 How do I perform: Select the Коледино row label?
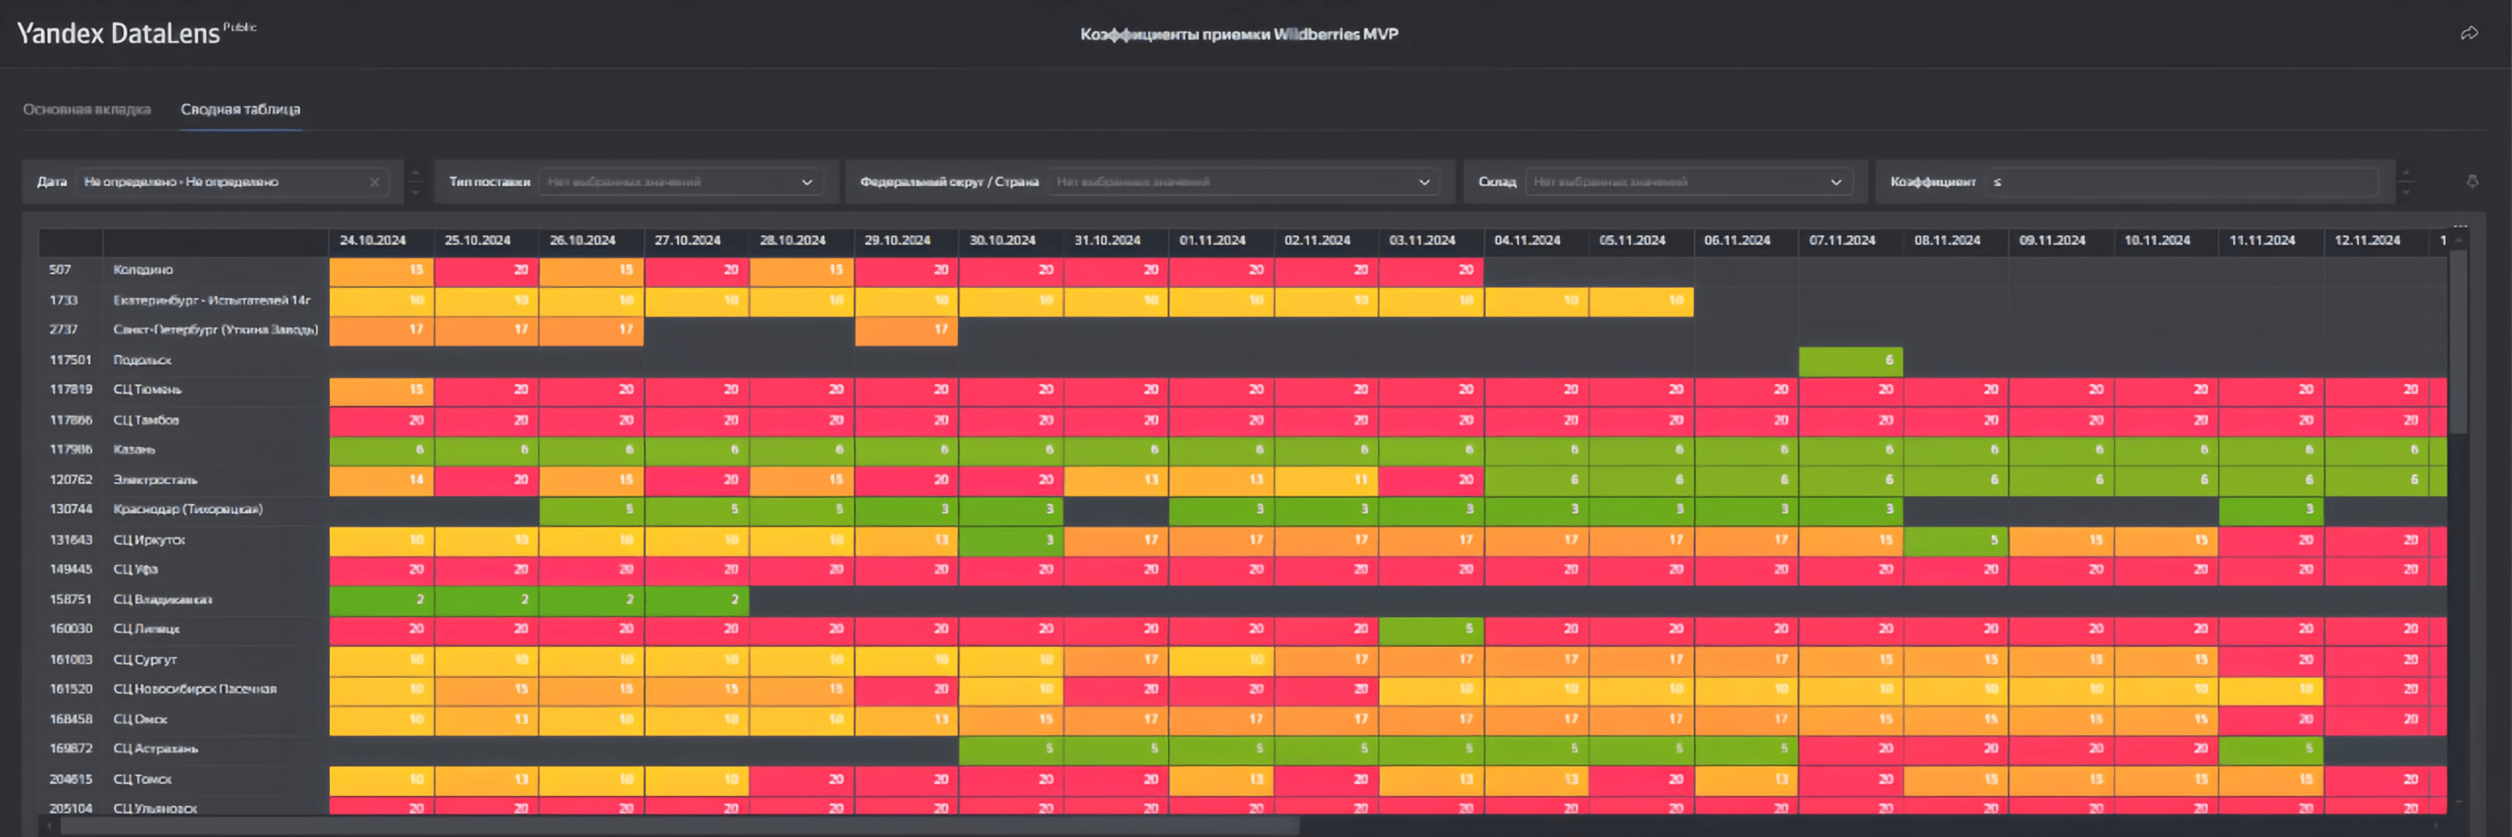click(143, 270)
